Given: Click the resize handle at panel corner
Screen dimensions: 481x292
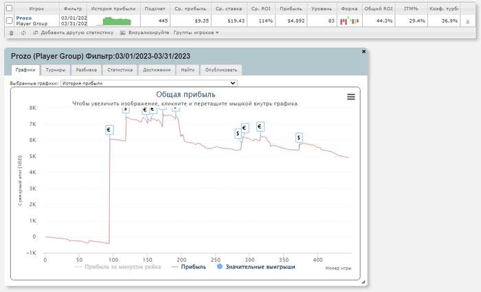Looking at the screenshot, I should pyautogui.click(x=363, y=282).
